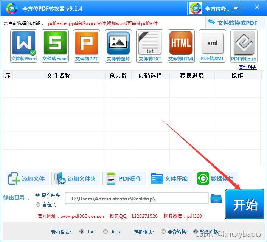267x242 pixels.
Task: Select the 文件转Word conversion icon
Action: [x=24, y=46]
